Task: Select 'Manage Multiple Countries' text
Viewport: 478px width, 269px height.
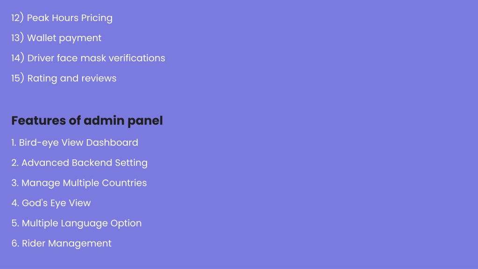Action: 84,183
